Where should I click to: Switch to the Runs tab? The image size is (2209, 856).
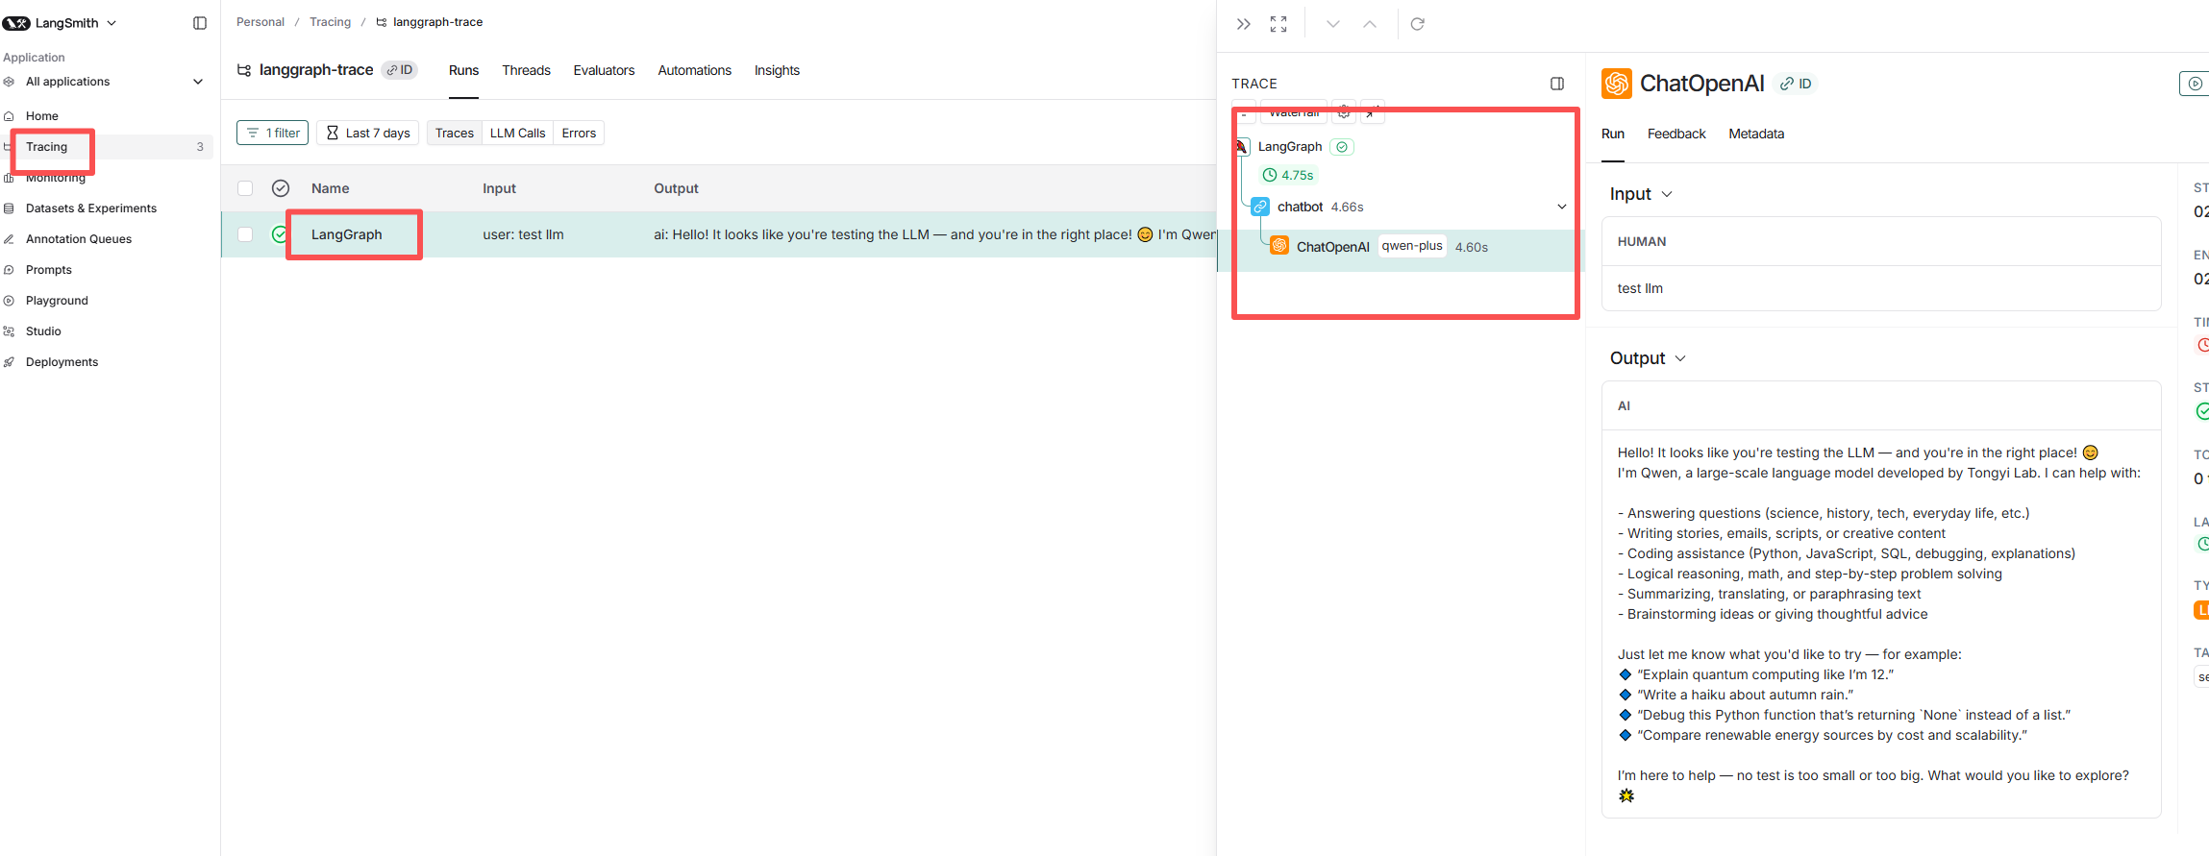463,70
